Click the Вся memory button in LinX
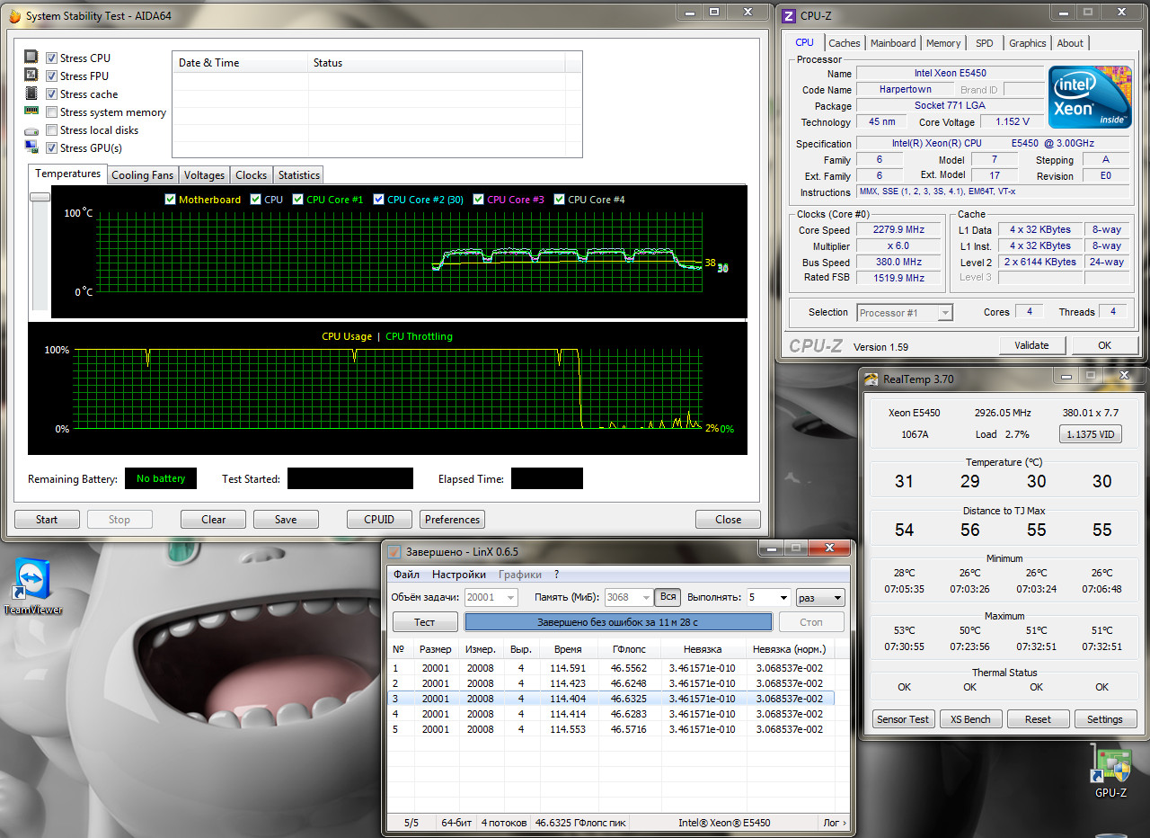 click(x=668, y=597)
